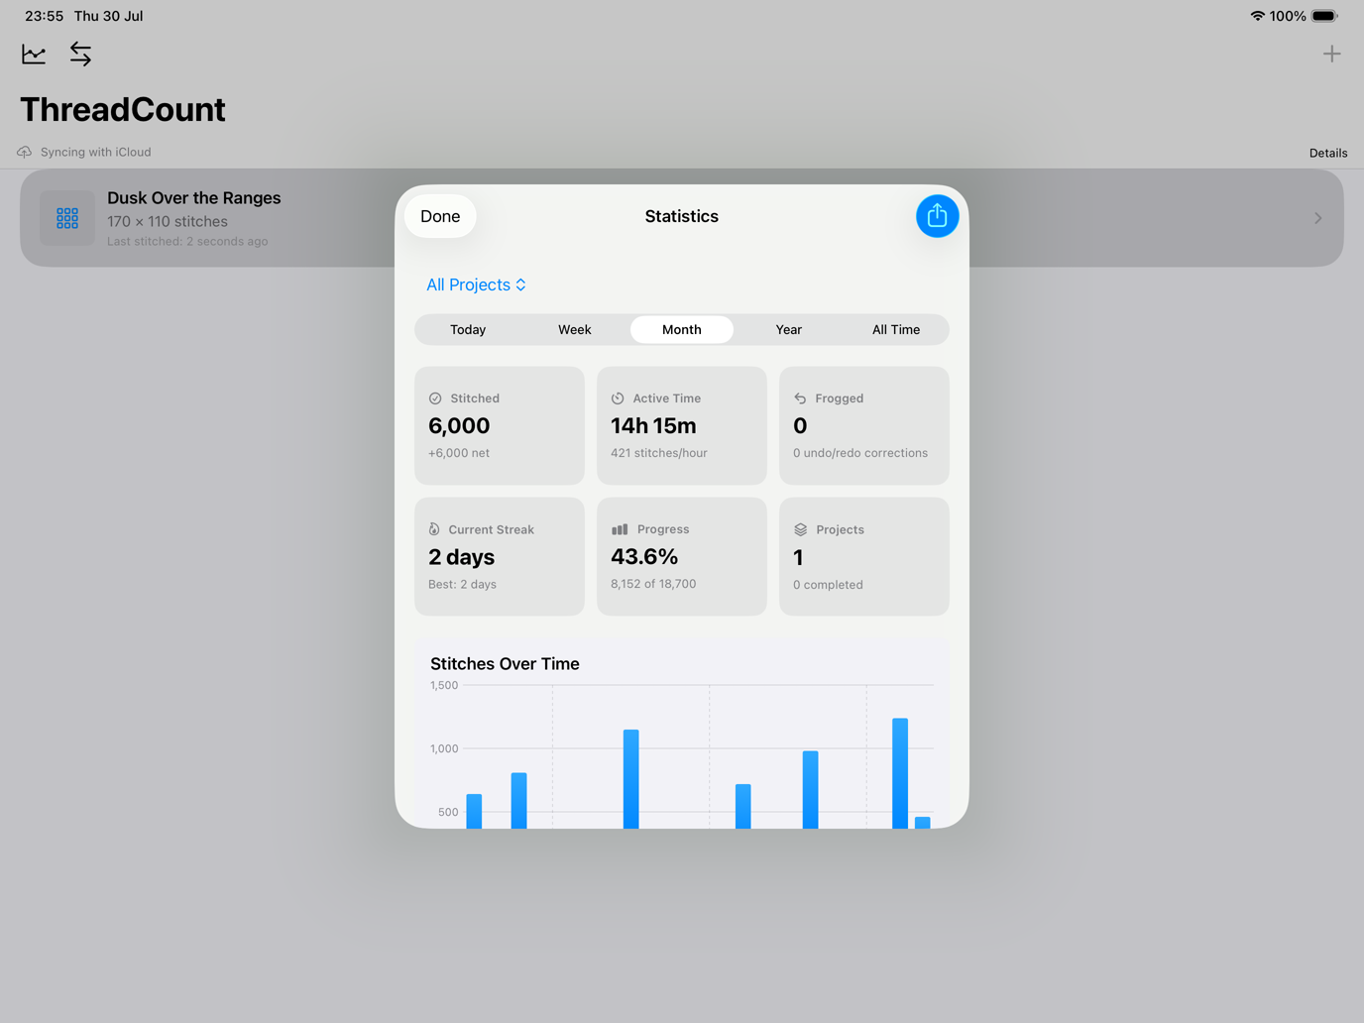
Task: Click the "6,000" stitched value
Action: (x=459, y=426)
